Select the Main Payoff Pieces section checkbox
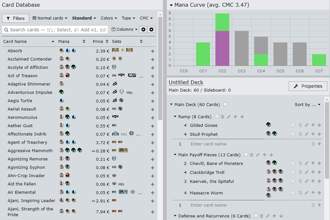This screenshot has height=220, width=330. click(x=246, y=155)
